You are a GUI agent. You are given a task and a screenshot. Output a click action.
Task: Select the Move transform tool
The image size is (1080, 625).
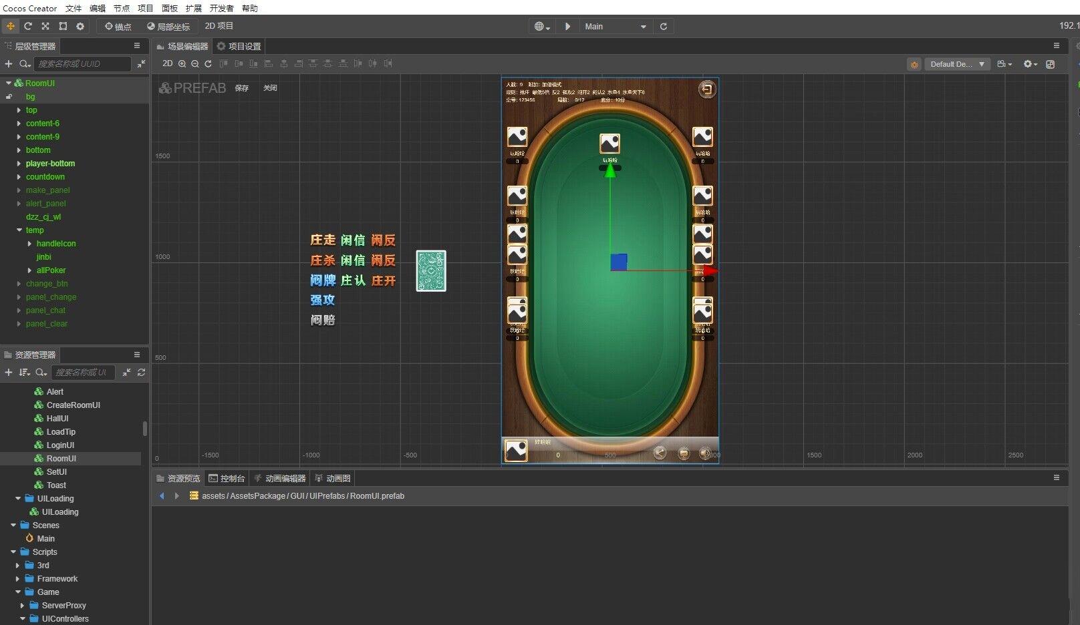tap(11, 26)
